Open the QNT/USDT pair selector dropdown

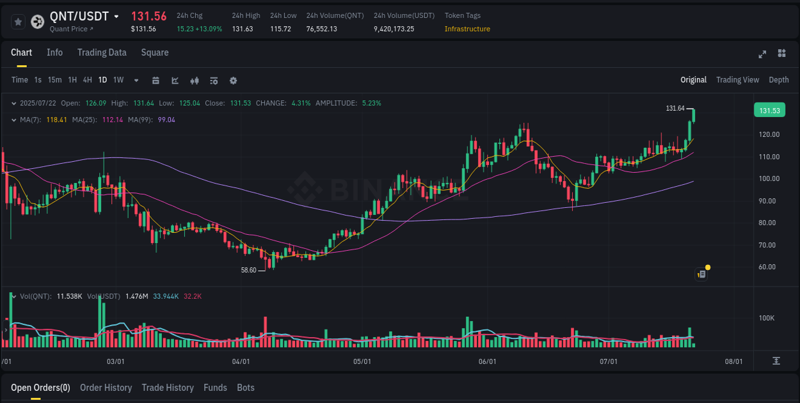116,16
